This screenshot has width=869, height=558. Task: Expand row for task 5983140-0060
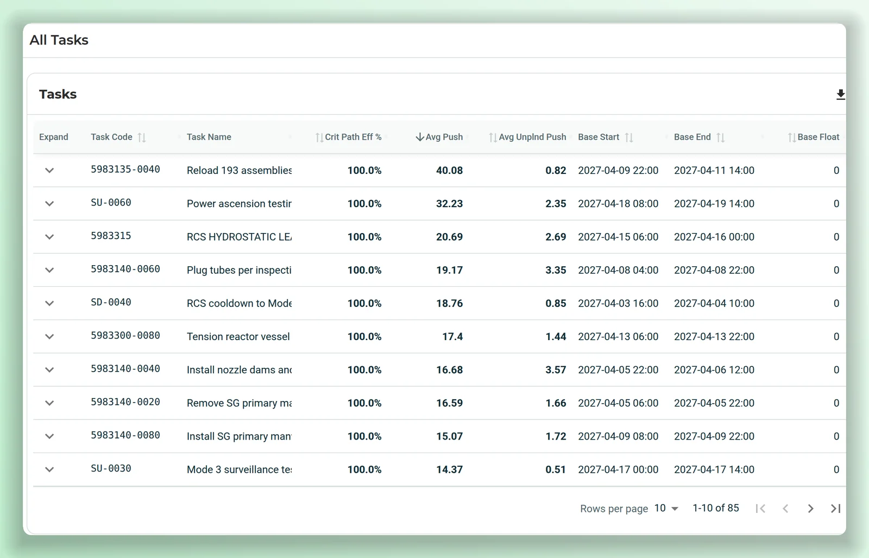(49, 270)
